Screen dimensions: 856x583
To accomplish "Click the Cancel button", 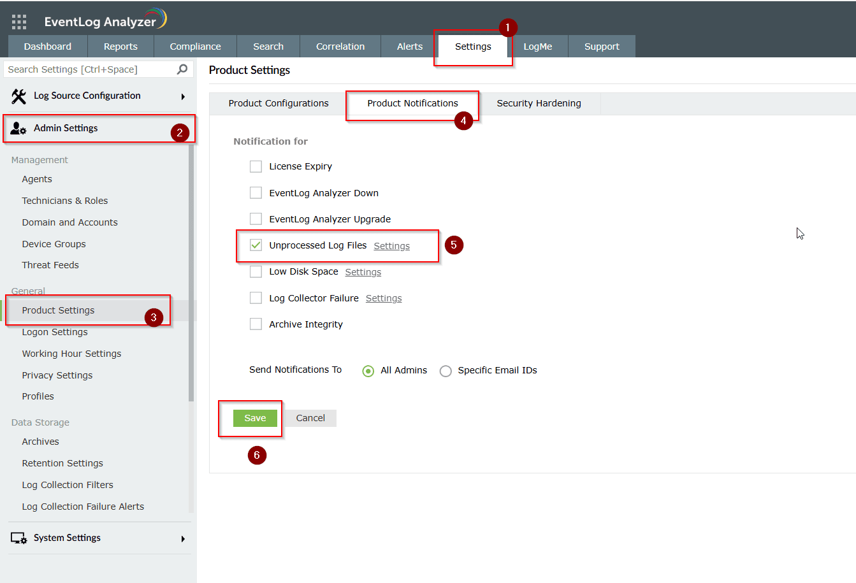I will pos(310,418).
